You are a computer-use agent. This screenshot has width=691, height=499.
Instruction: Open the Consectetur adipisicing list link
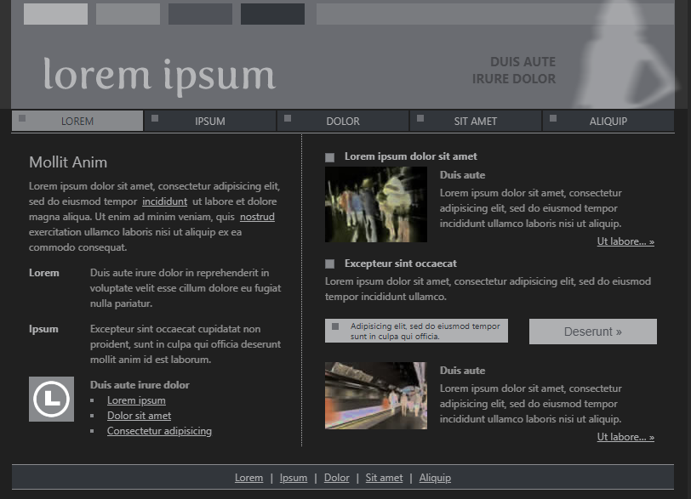coord(159,432)
